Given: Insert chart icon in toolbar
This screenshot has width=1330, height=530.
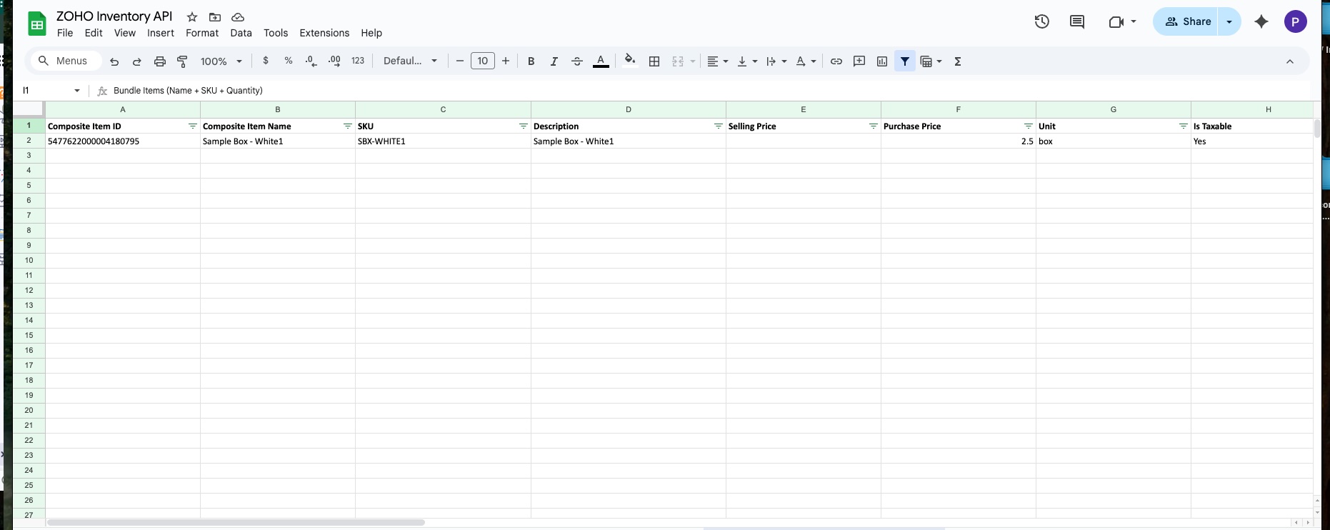Looking at the screenshot, I should click(882, 61).
